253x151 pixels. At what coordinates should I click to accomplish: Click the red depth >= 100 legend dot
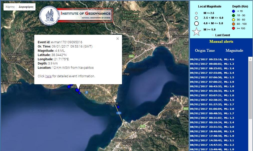point(233,28)
